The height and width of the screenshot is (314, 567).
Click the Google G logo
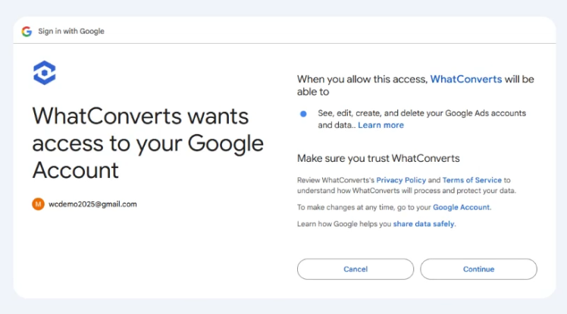27,32
